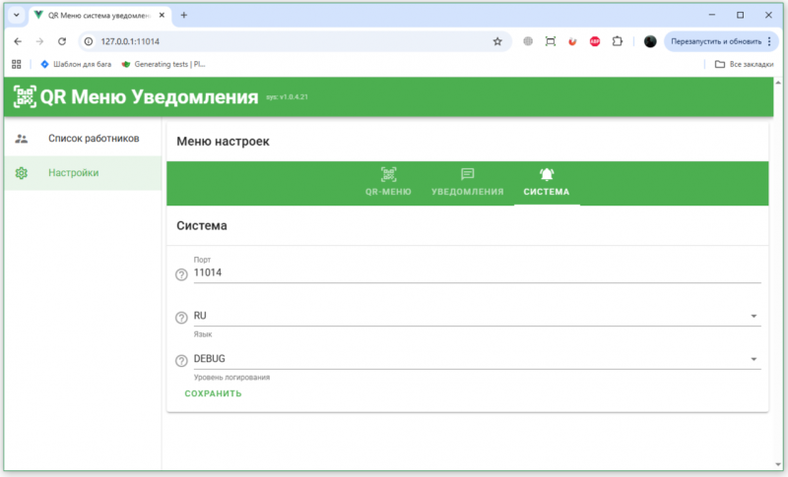Click help icon beside DEBUG log level
This screenshot has width=788, height=477.
(181, 361)
